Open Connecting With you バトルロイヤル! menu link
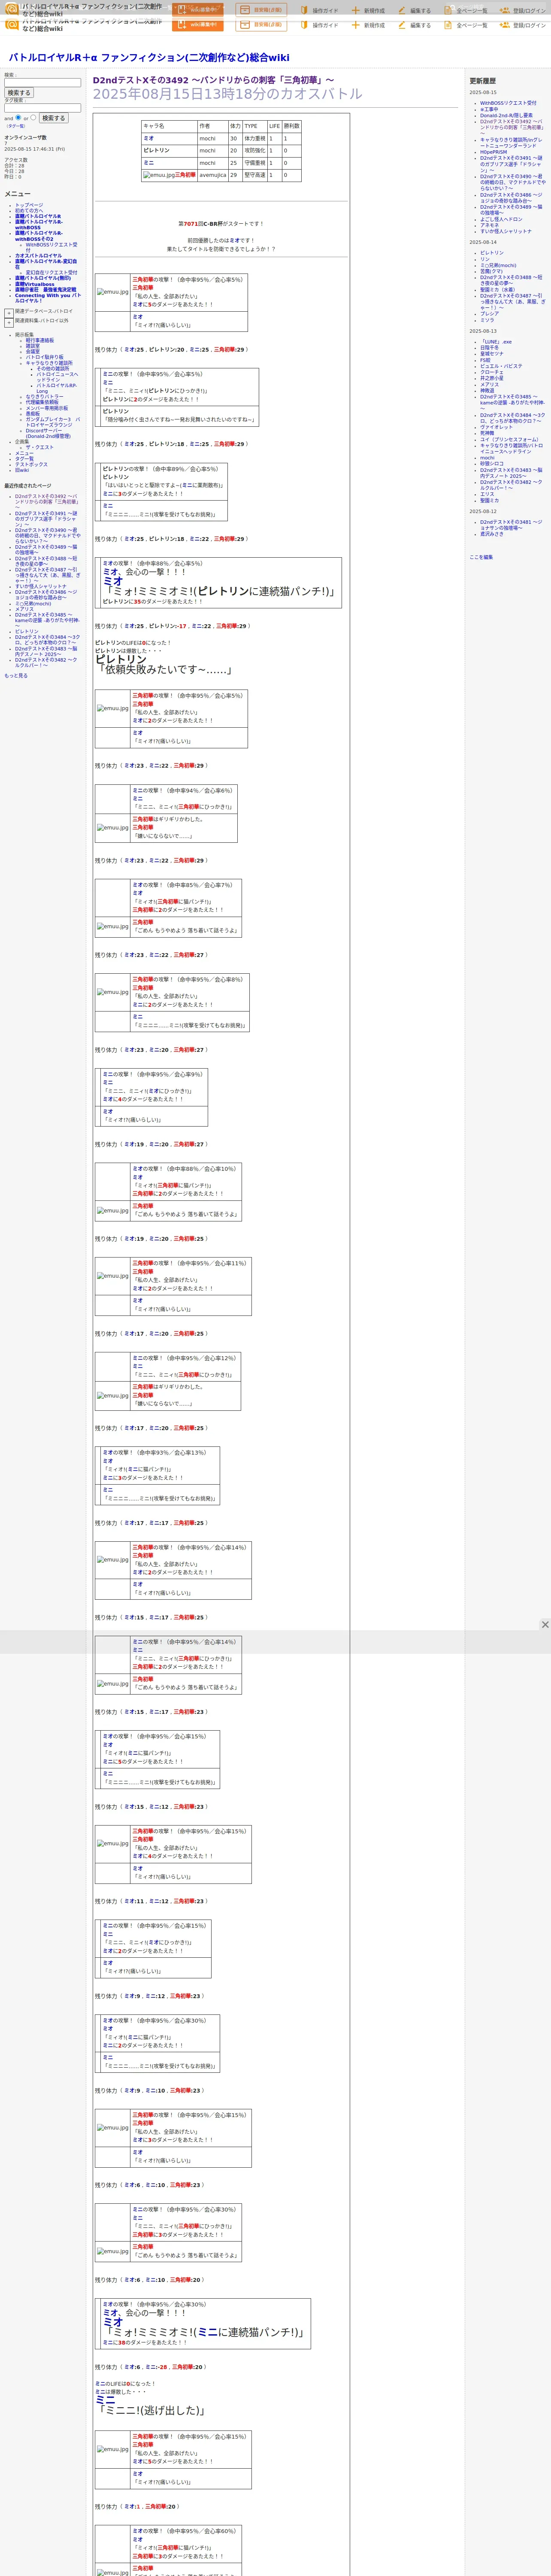551x2576 pixels. (x=48, y=298)
